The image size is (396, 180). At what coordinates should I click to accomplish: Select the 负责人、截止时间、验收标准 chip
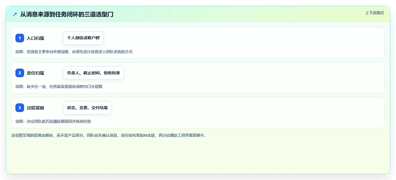(x=94, y=73)
